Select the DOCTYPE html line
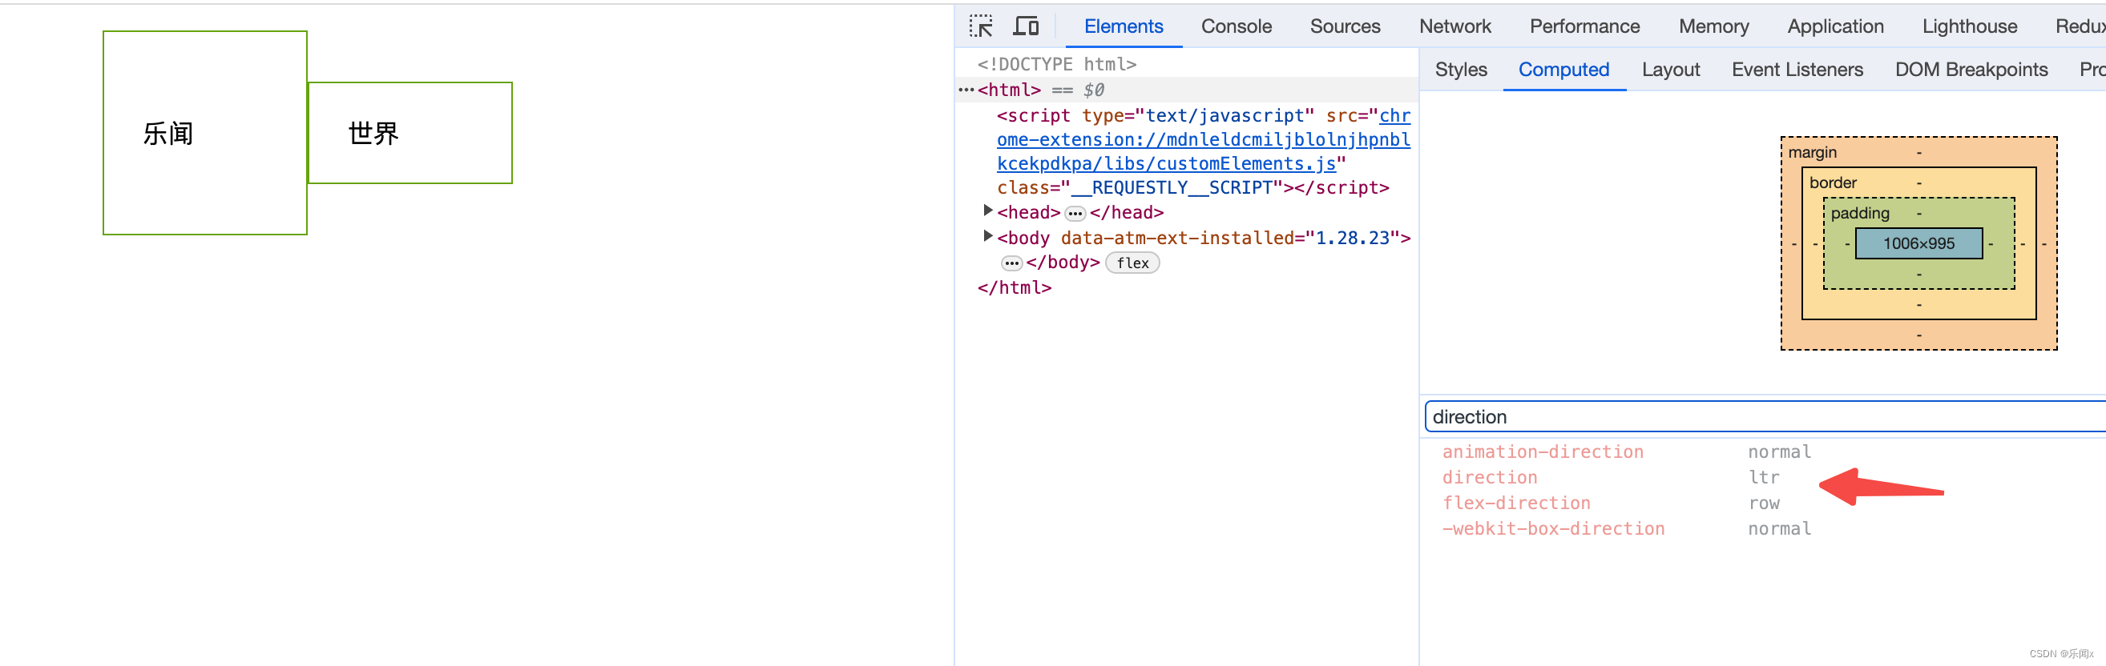The height and width of the screenshot is (666, 2106). 1056,64
